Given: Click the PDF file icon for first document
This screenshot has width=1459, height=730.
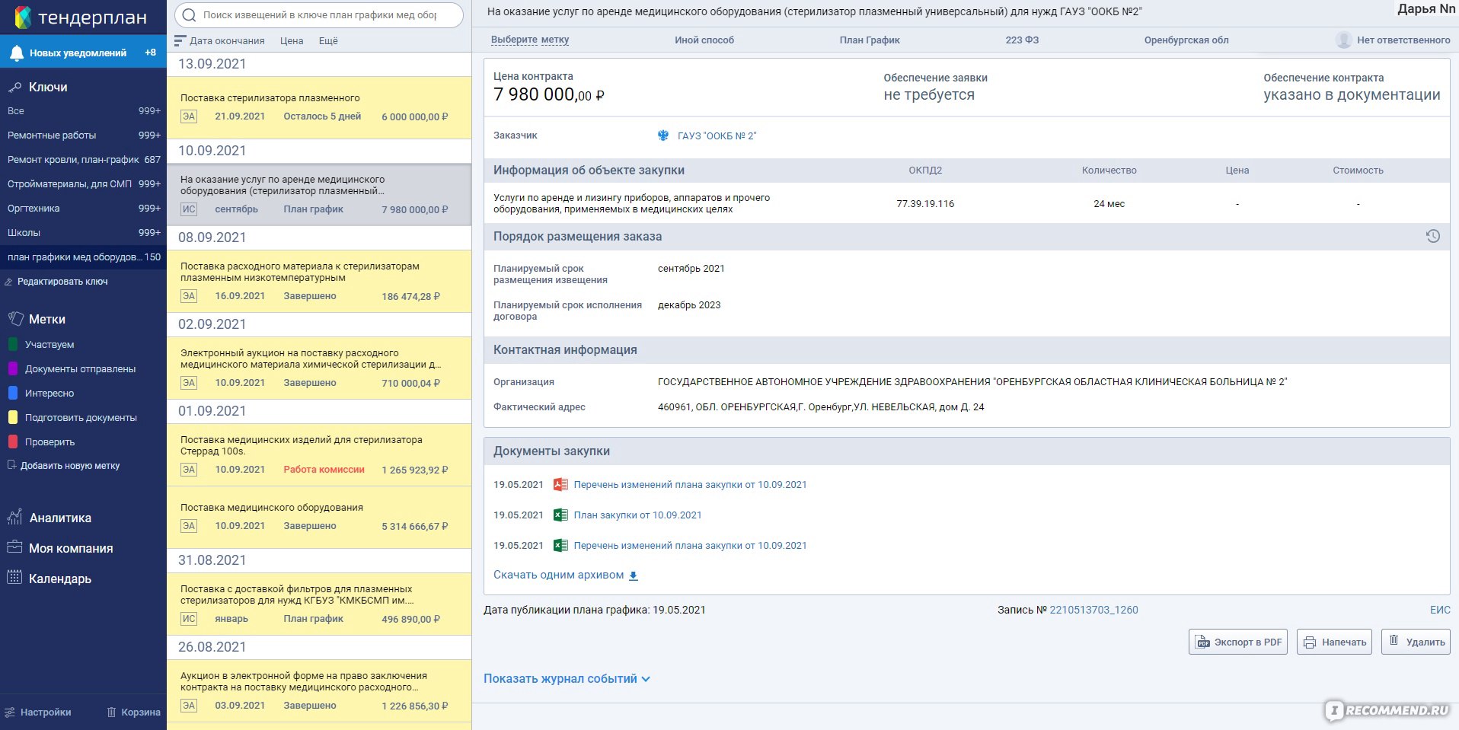Looking at the screenshot, I should [560, 484].
